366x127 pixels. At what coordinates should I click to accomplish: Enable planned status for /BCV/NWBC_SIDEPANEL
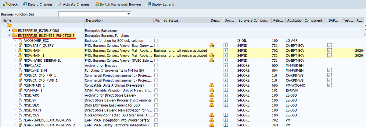coord(156,60)
